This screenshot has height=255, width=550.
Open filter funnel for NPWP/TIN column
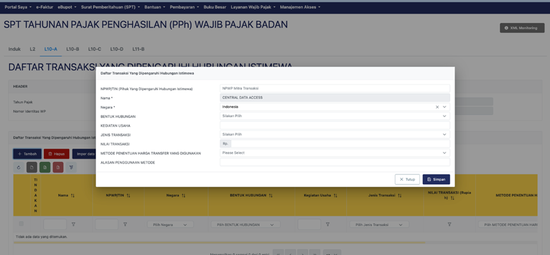point(125,224)
